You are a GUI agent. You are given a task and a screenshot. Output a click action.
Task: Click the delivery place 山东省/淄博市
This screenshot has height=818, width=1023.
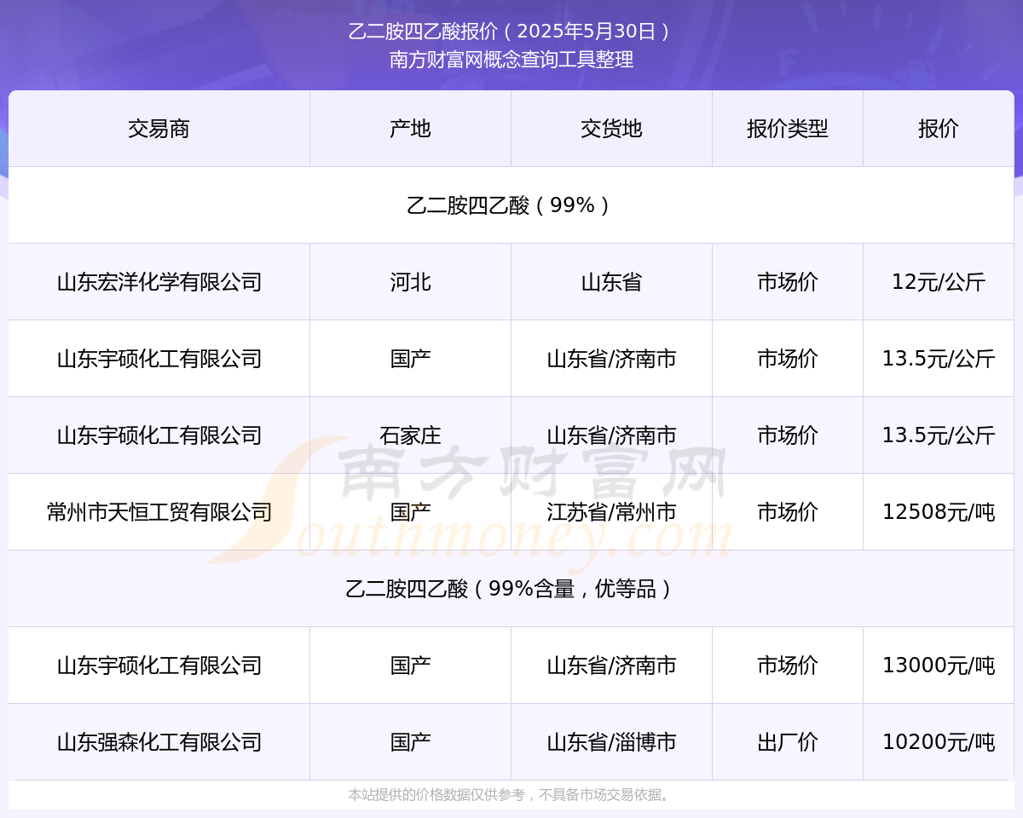pos(612,742)
